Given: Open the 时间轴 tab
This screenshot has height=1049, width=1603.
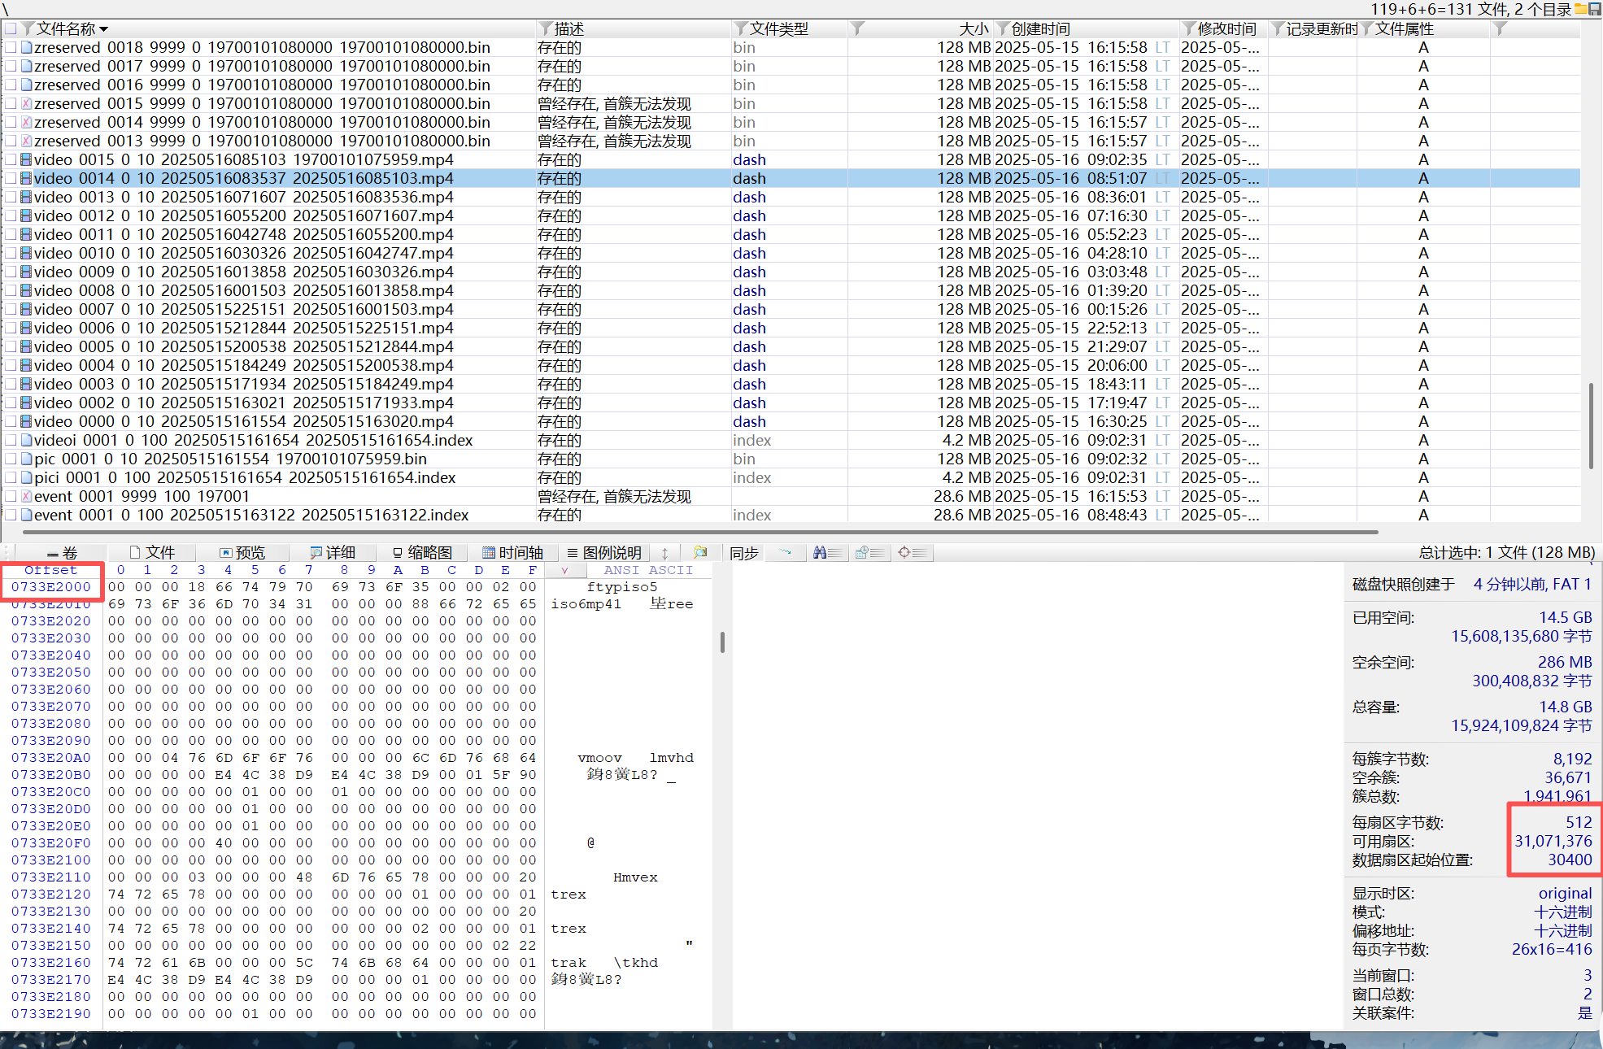Looking at the screenshot, I should (512, 553).
